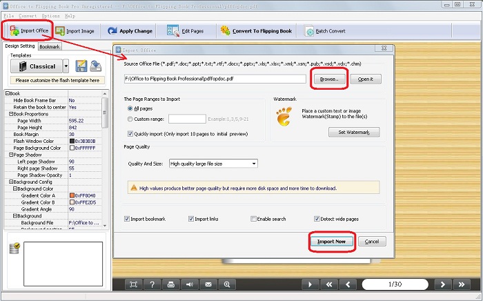Select the Custom range radio button
The image size is (483, 301).
[x=130, y=119]
